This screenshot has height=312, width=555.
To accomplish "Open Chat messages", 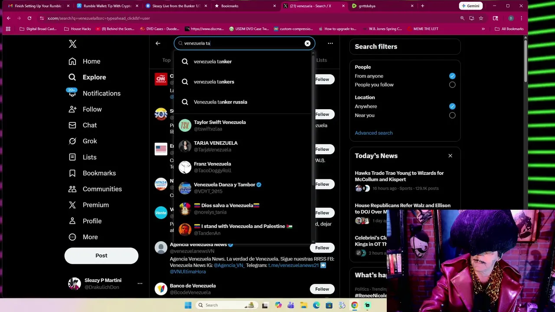I will click(83, 125).
